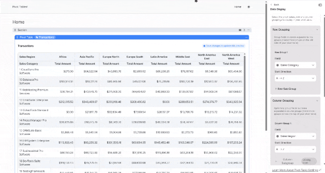Viewport: 325px width, 173px height.
Task: Click the Back arrow in settings panel
Action: click(x=271, y=5)
